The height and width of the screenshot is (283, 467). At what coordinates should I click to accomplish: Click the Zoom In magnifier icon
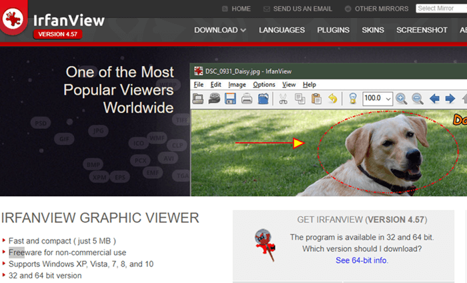click(x=401, y=99)
